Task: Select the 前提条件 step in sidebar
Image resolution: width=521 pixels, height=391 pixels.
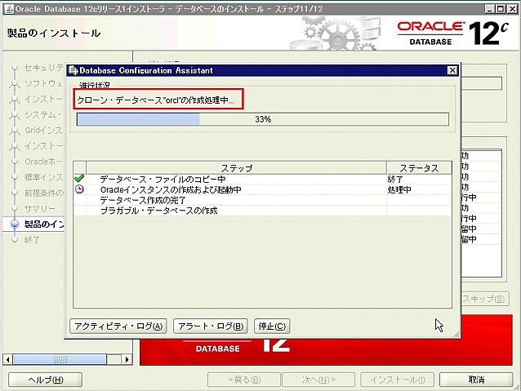Action: pos(43,193)
